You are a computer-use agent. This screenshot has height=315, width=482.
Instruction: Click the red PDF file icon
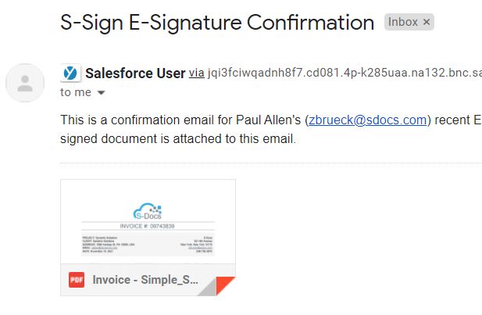tap(77, 280)
